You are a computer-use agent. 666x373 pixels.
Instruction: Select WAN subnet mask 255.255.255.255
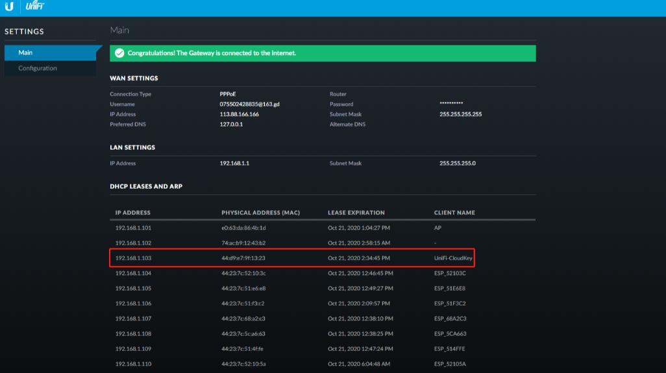(x=460, y=114)
